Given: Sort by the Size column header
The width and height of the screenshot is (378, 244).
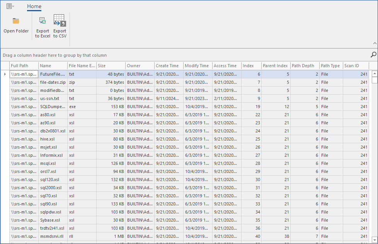Looking at the screenshot, I should click(x=111, y=66).
